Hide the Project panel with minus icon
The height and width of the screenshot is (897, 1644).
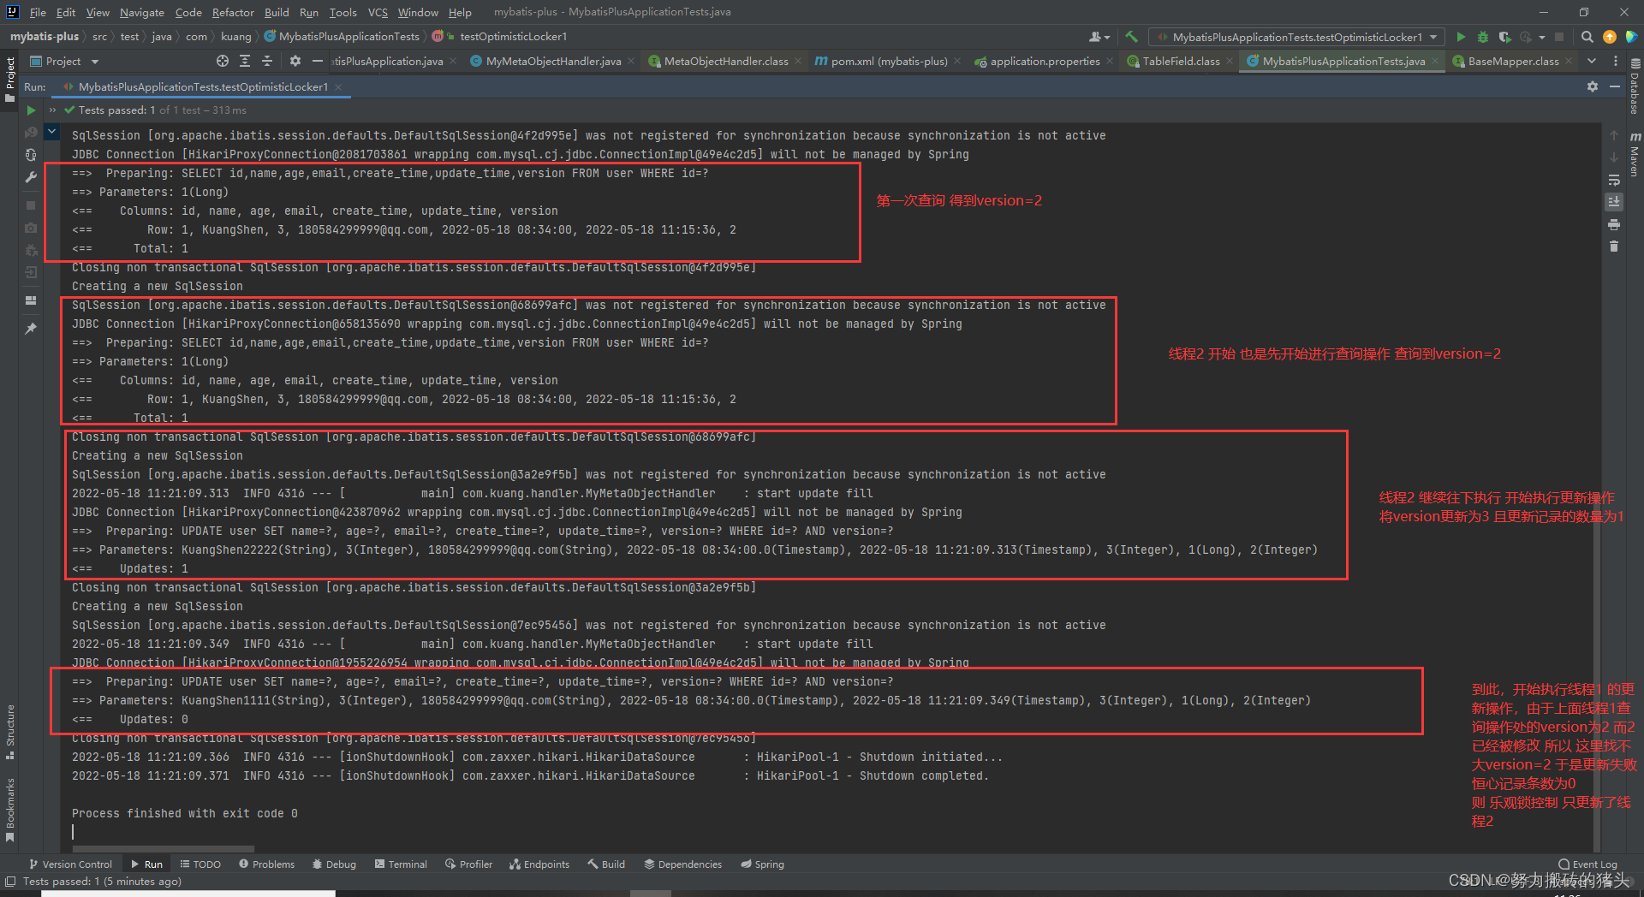pos(318,61)
